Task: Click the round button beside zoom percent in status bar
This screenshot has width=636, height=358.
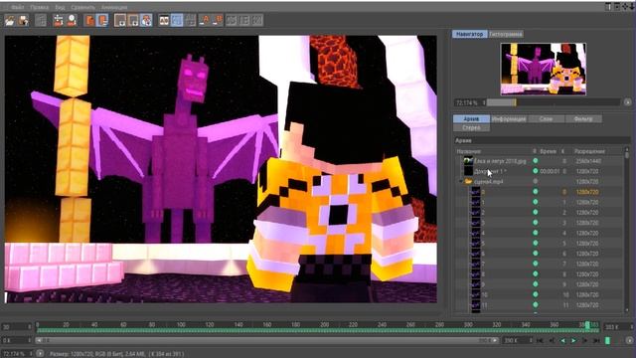Action: point(40,354)
